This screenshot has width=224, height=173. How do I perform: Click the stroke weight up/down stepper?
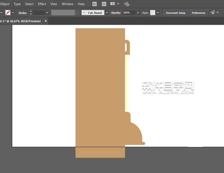pos(31,13)
